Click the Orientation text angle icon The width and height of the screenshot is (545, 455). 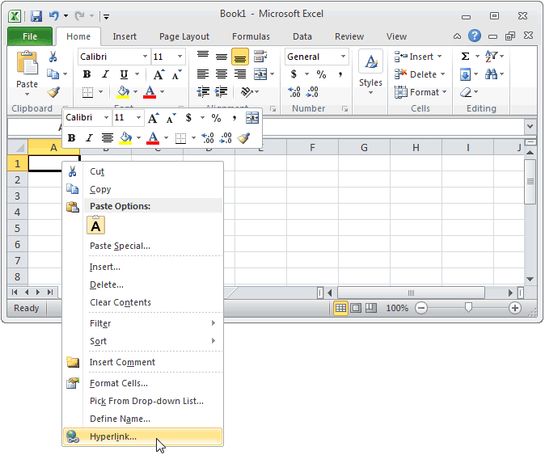pyautogui.click(x=247, y=91)
